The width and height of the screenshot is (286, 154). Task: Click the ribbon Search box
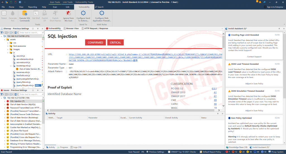[99, 7]
